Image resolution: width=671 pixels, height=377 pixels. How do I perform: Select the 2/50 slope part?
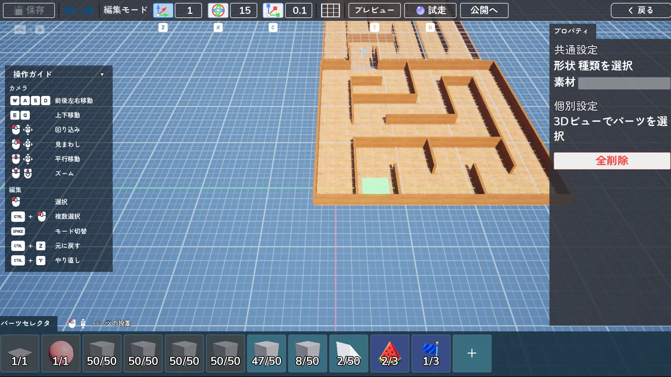(x=349, y=353)
